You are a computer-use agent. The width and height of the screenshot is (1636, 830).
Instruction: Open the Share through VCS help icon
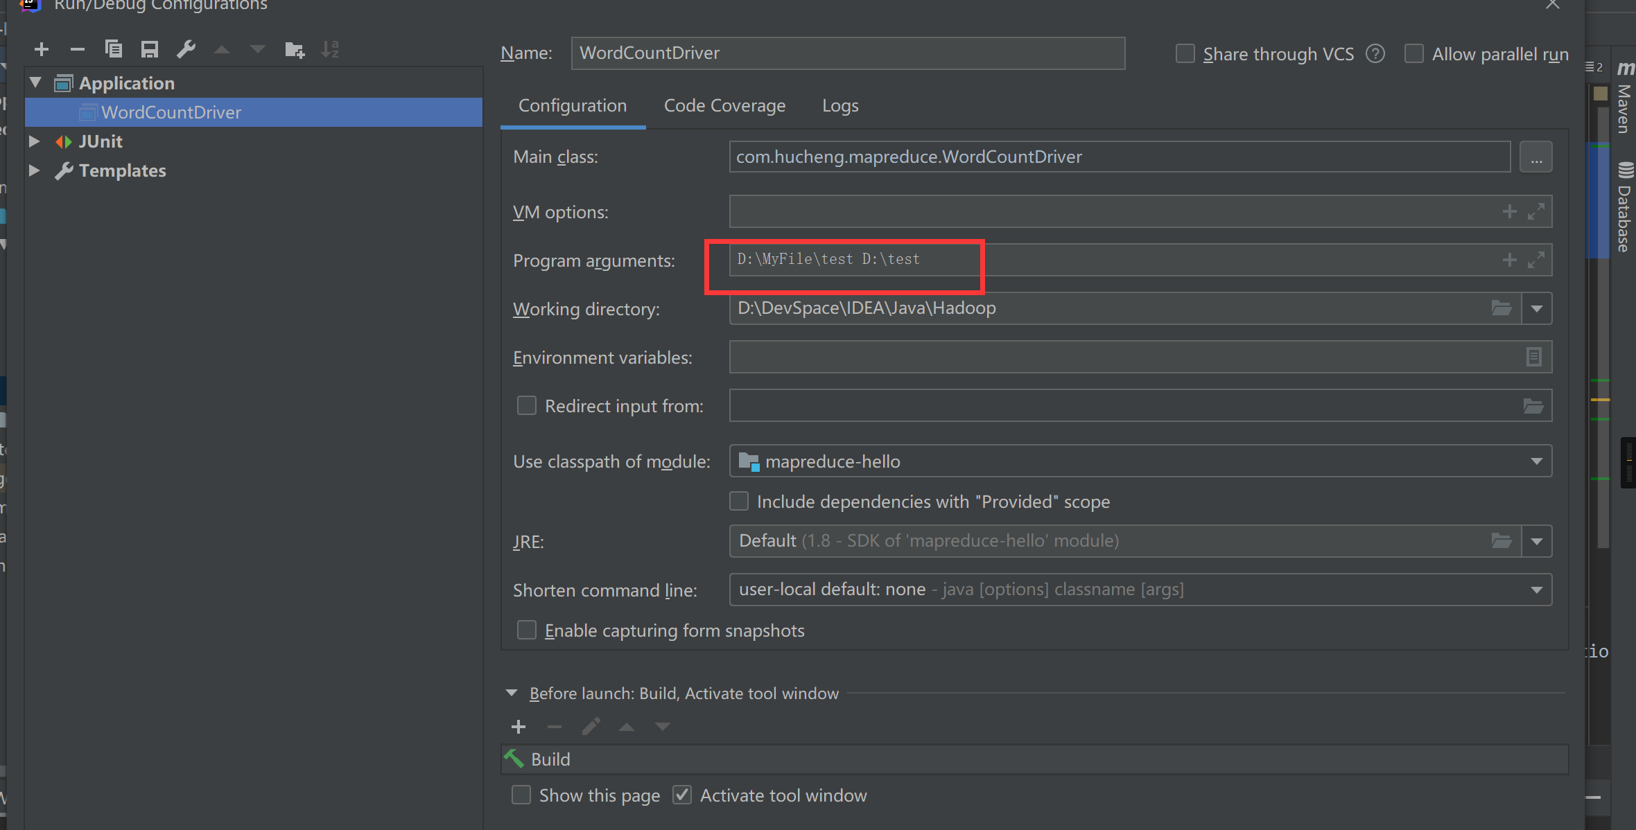[1375, 54]
